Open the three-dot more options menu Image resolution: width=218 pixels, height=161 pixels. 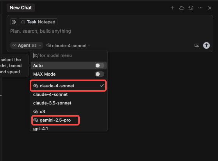pyautogui.click(x=200, y=8)
